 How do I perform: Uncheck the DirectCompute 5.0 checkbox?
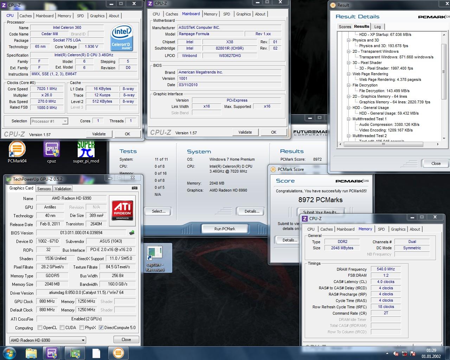(x=101, y=328)
